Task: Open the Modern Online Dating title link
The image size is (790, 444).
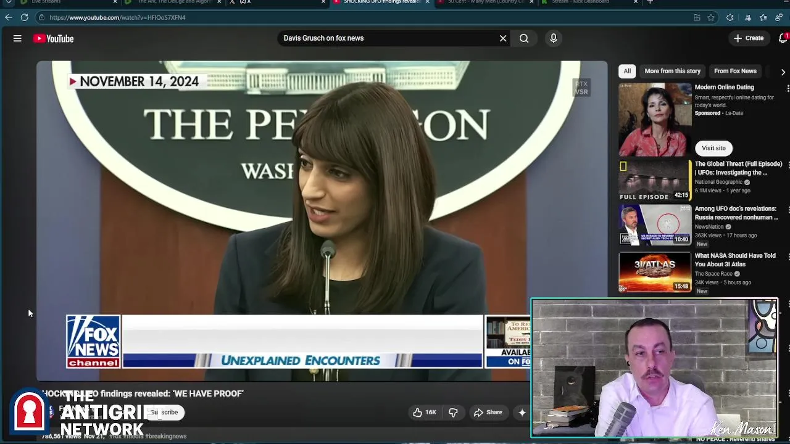Action: (x=725, y=88)
